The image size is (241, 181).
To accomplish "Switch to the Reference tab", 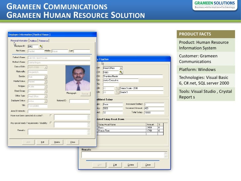I will point(43,41).
